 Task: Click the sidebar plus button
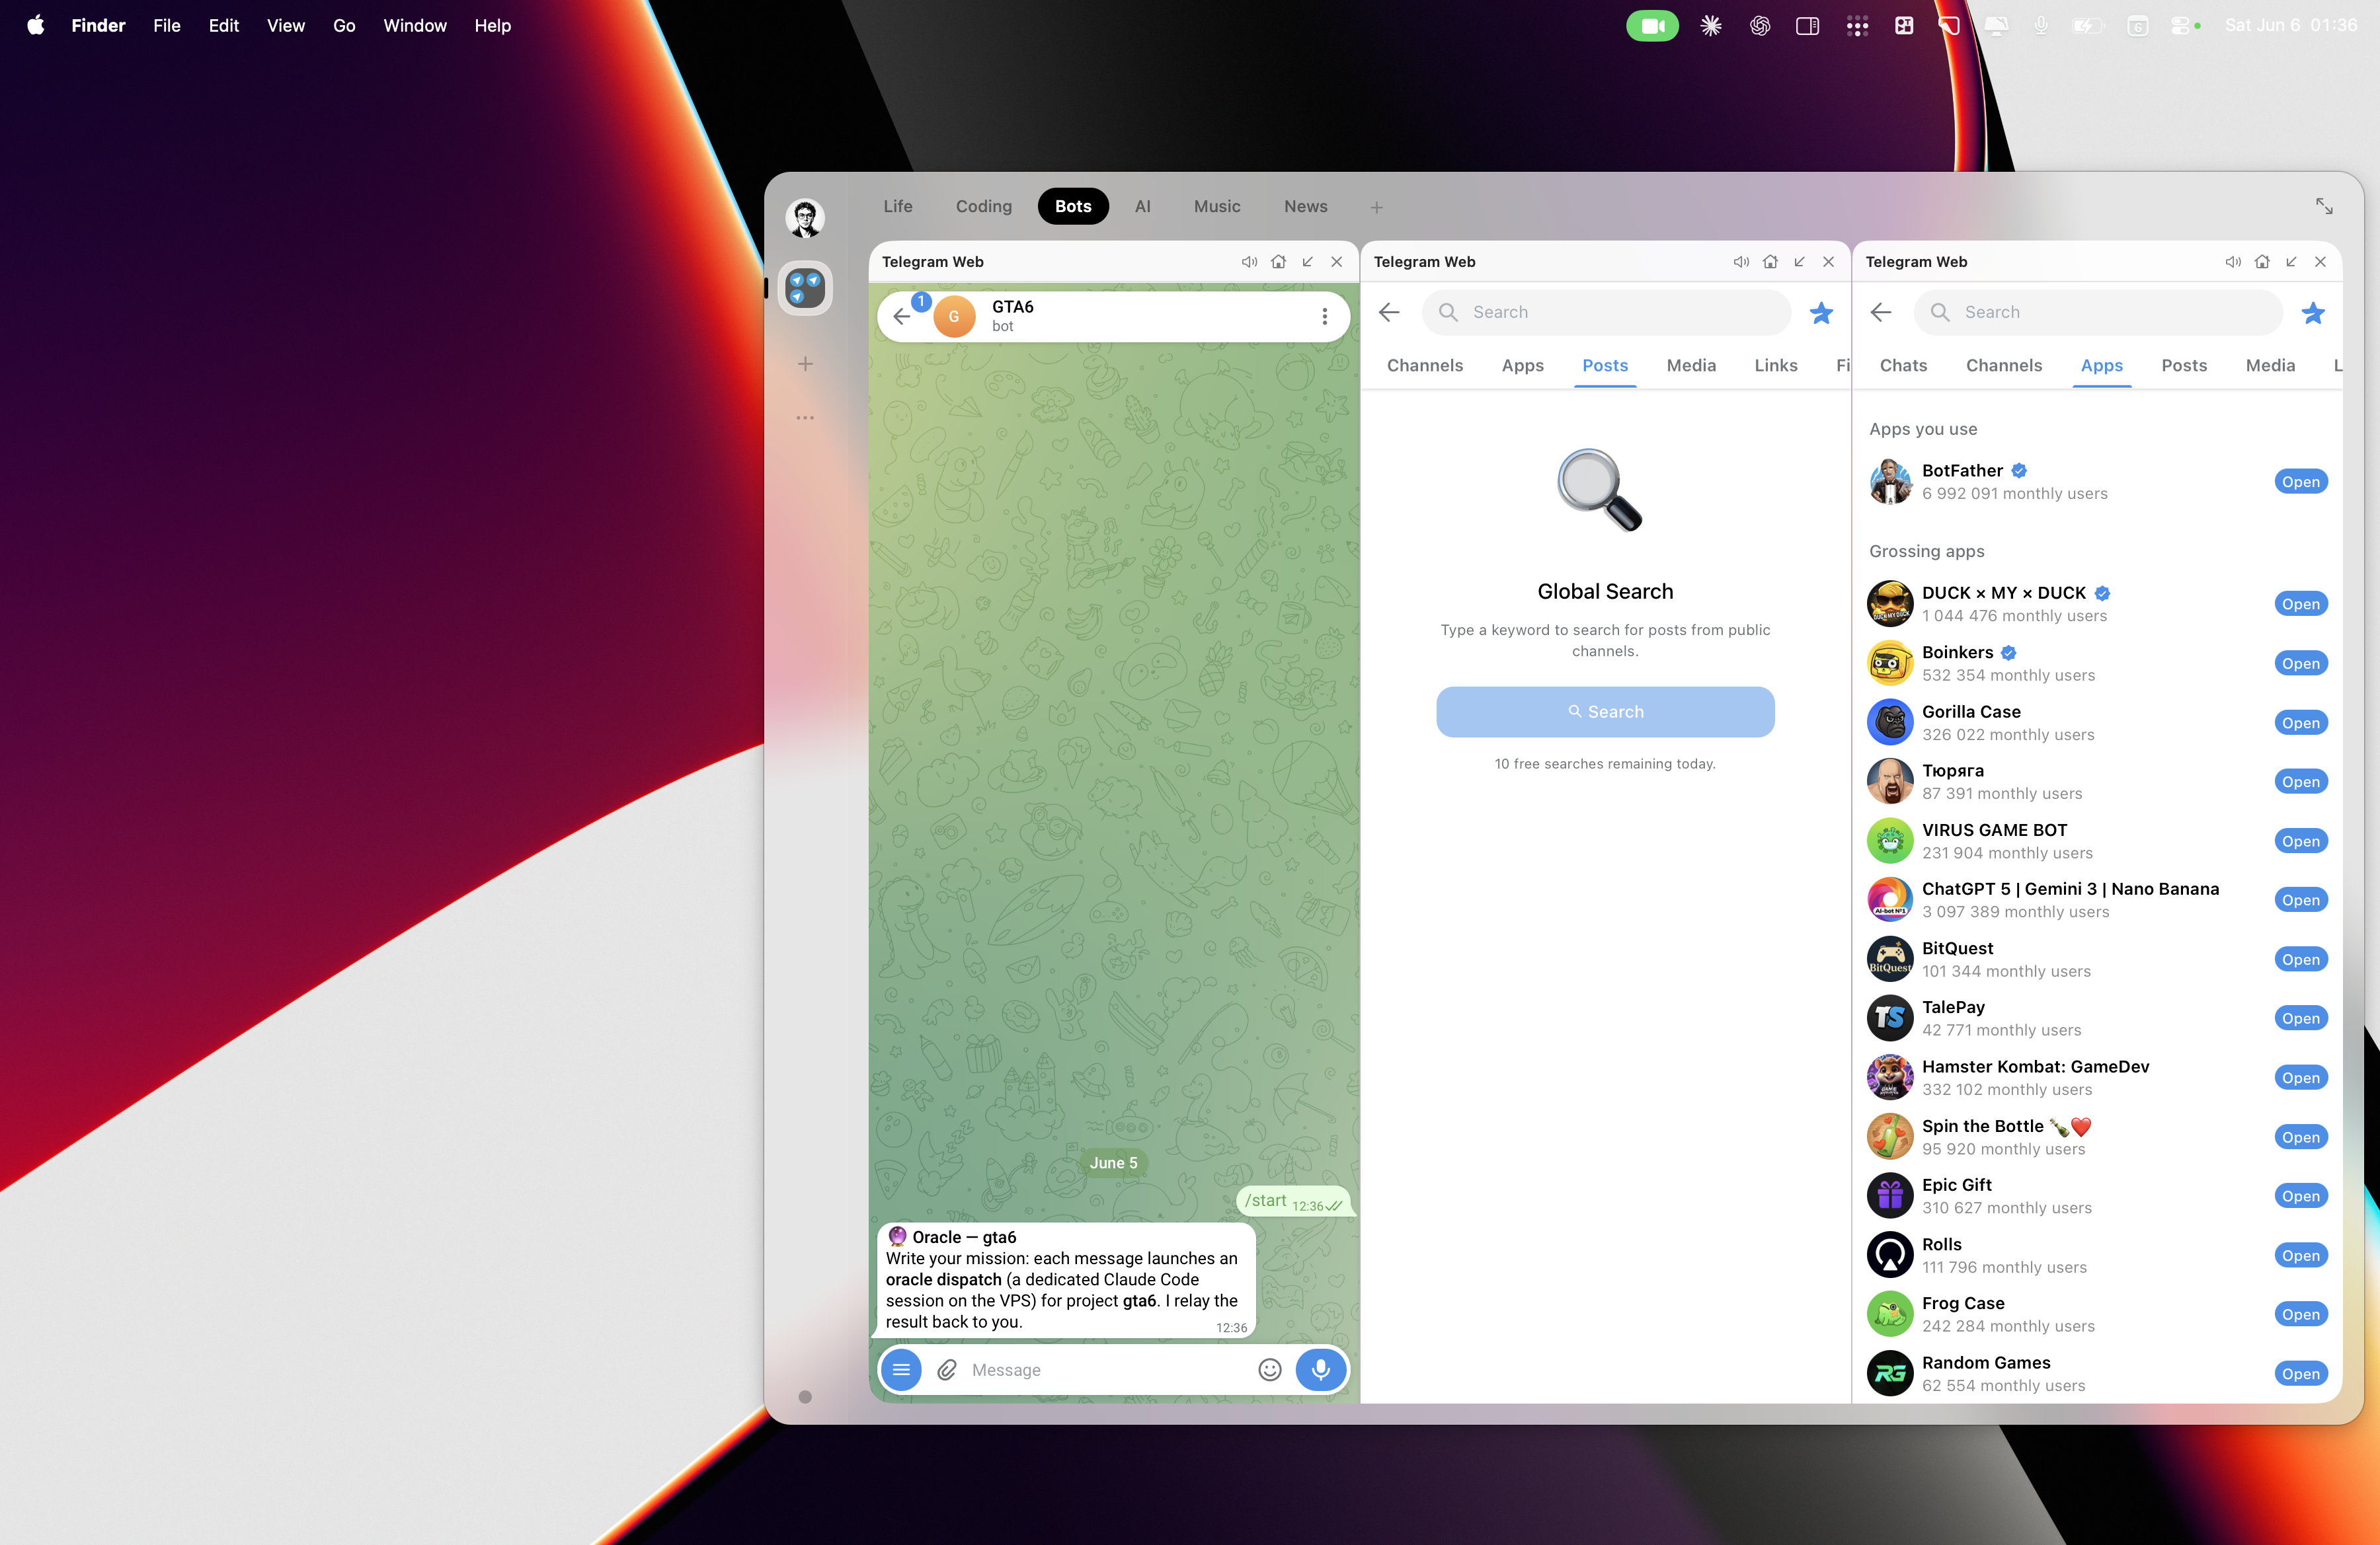(805, 363)
